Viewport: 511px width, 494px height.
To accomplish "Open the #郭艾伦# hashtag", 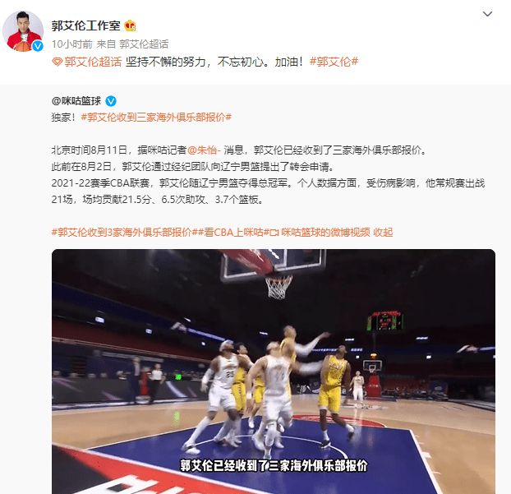I will coord(334,62).
